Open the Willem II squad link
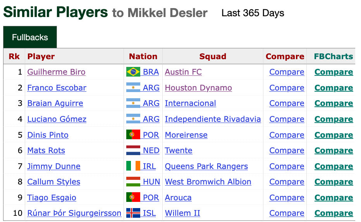Image resolution: width=361 pixels, height=222 pixels. click(x=182, y=213)
